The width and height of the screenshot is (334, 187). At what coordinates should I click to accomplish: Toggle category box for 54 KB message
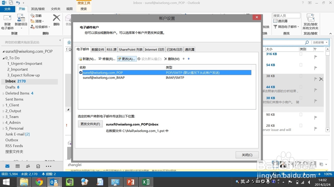coord(301,65)
